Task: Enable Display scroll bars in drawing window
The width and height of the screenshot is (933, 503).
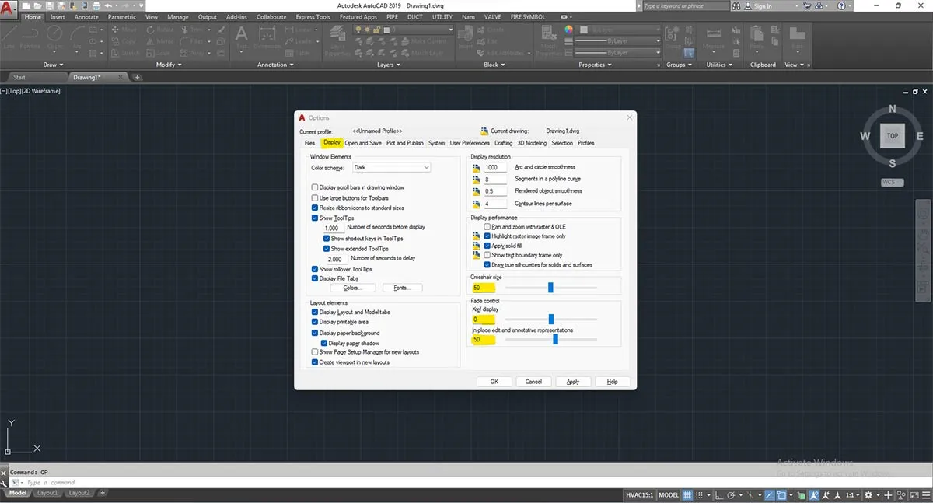Action: click(x=315, y=187)
